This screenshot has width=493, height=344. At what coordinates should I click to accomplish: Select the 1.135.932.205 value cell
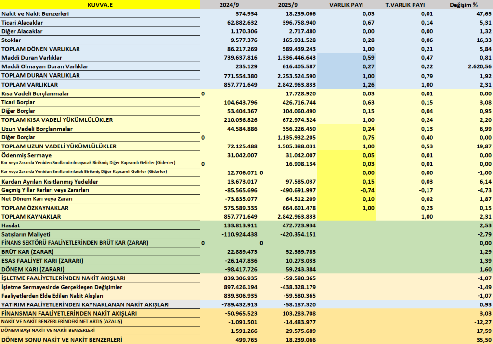(297, 138)
